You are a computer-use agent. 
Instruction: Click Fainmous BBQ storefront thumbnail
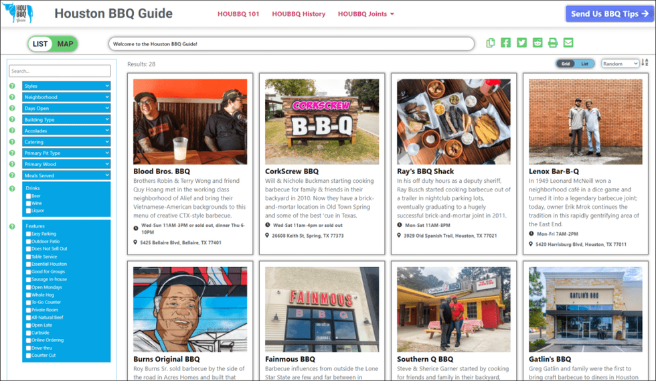click(322, 310)
